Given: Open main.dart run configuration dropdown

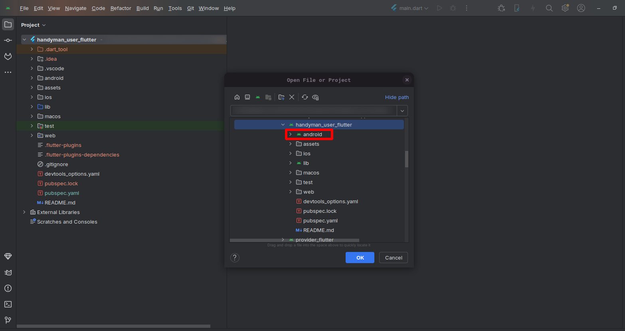Looking at the screenshot, I should (x=410, y=8).
